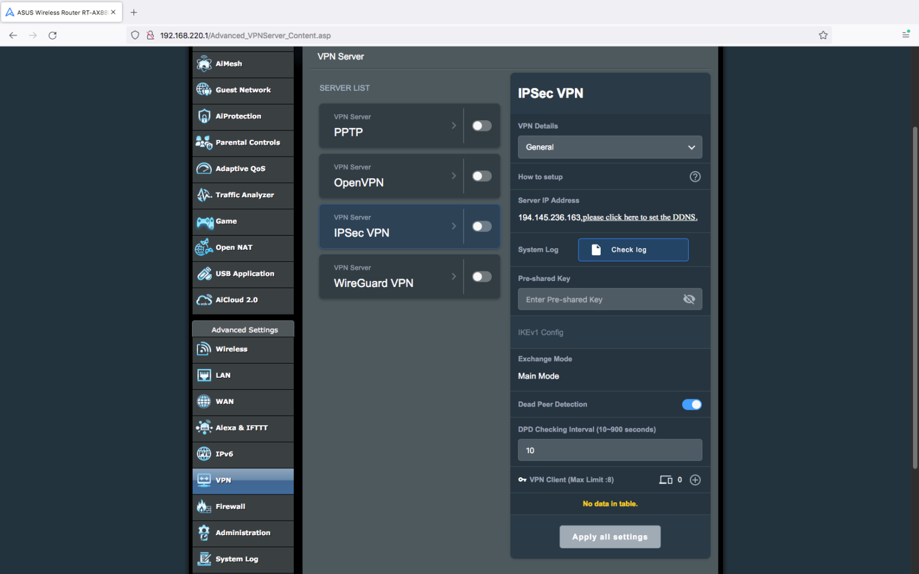Follow the link to set the DDNS
Image resolution: width=919 pixels, height=574 pixels.
point(639,217)
